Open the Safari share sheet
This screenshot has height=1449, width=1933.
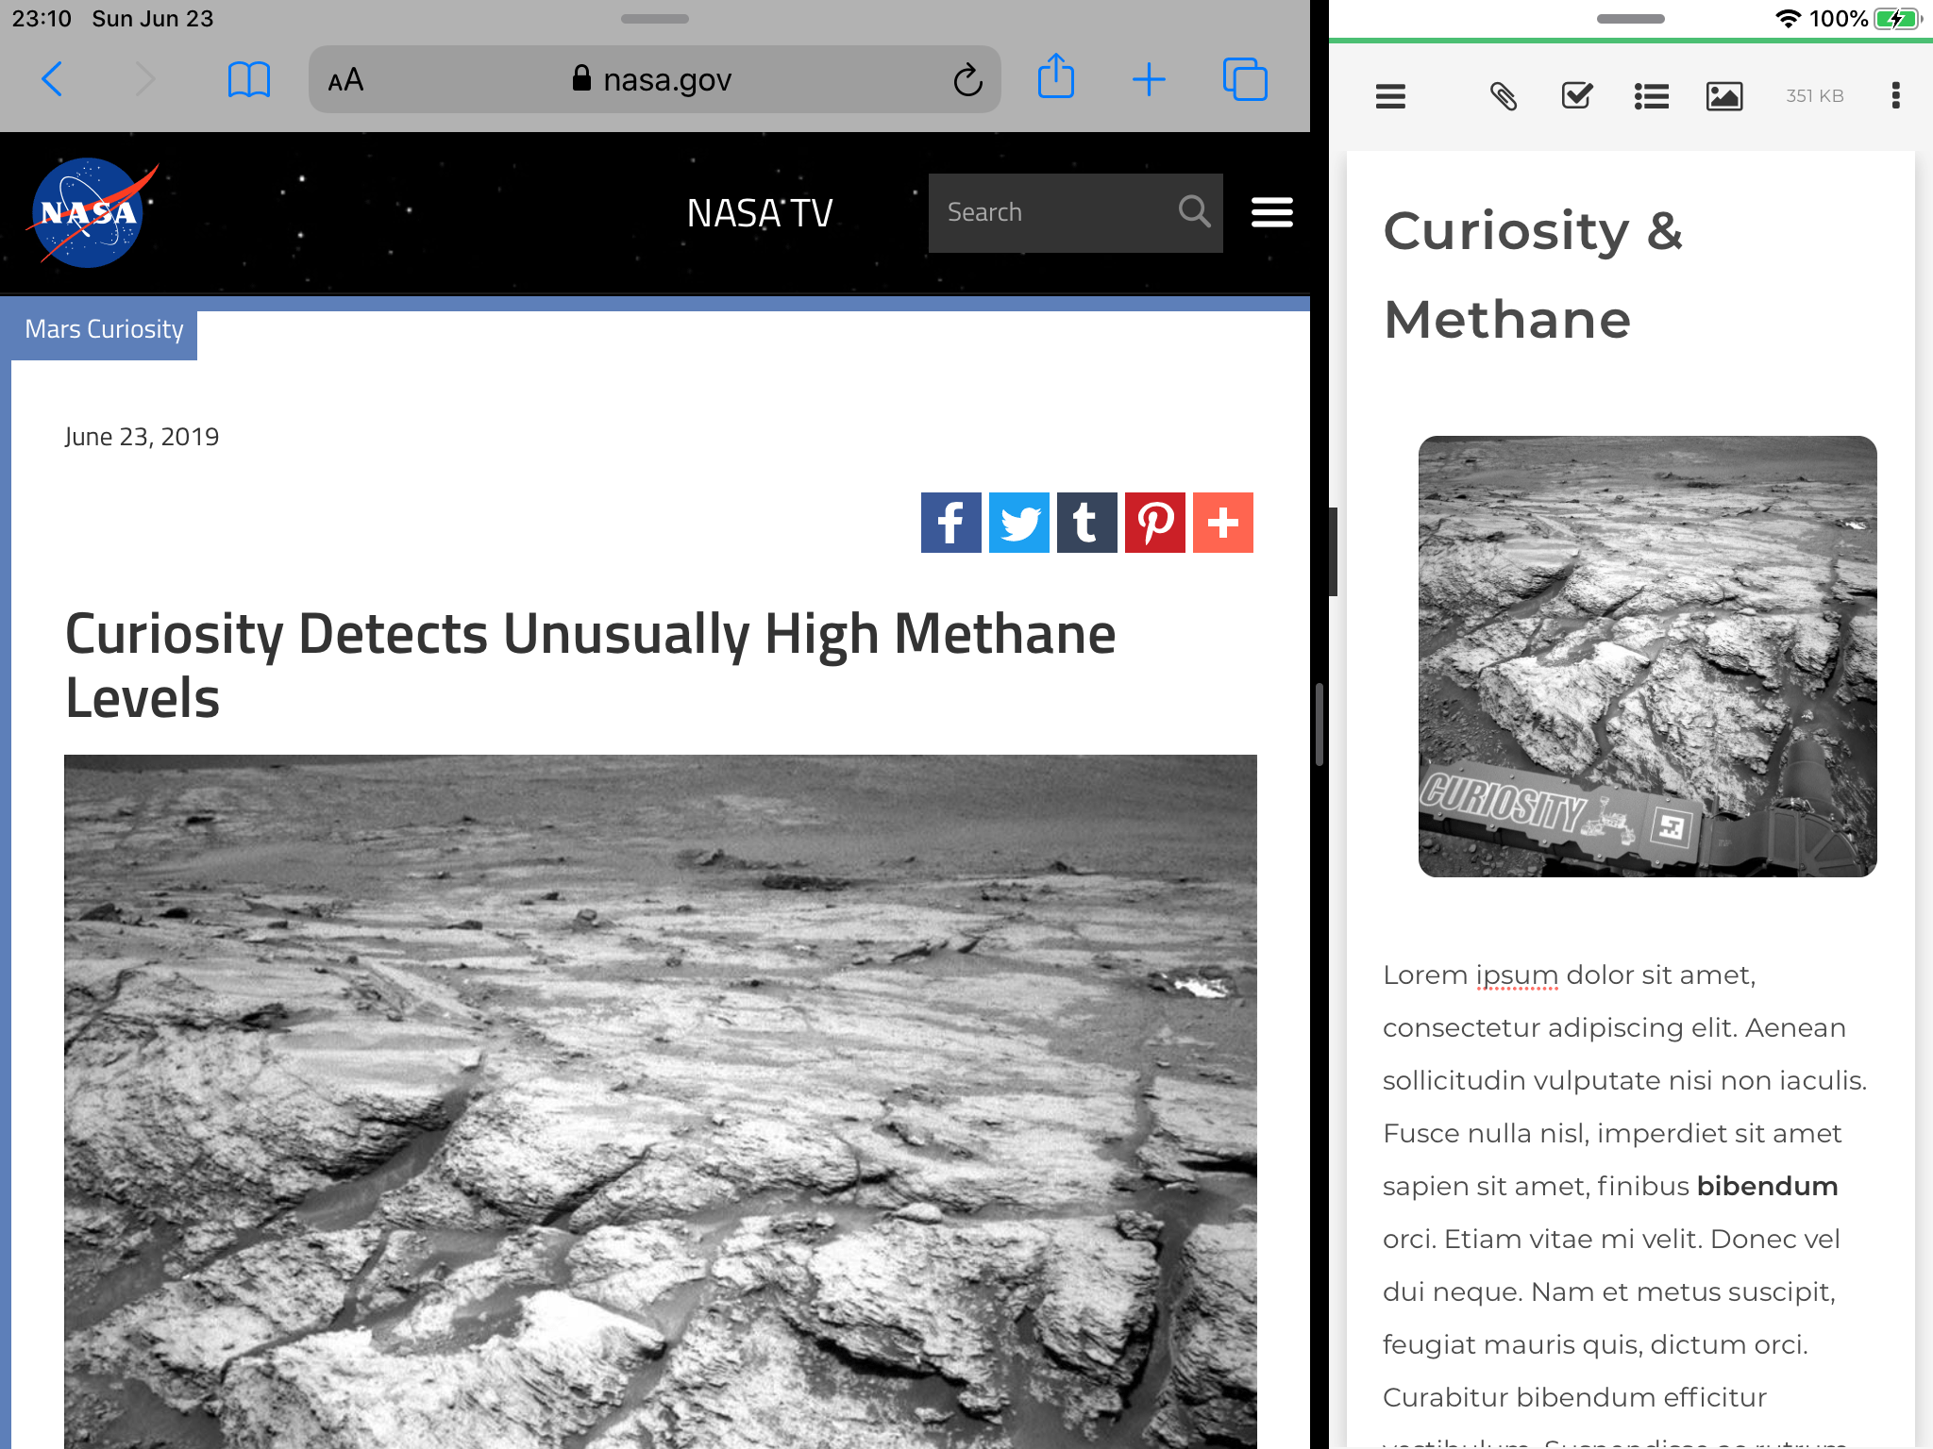tap(1055, 76)
